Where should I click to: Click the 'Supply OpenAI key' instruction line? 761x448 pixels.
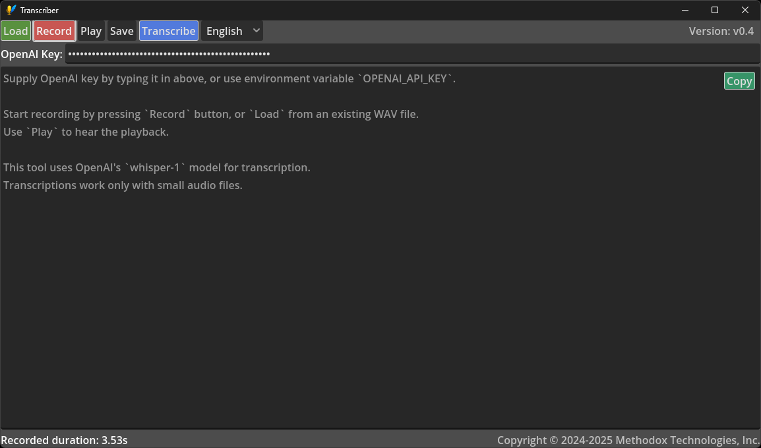(229, 78)
